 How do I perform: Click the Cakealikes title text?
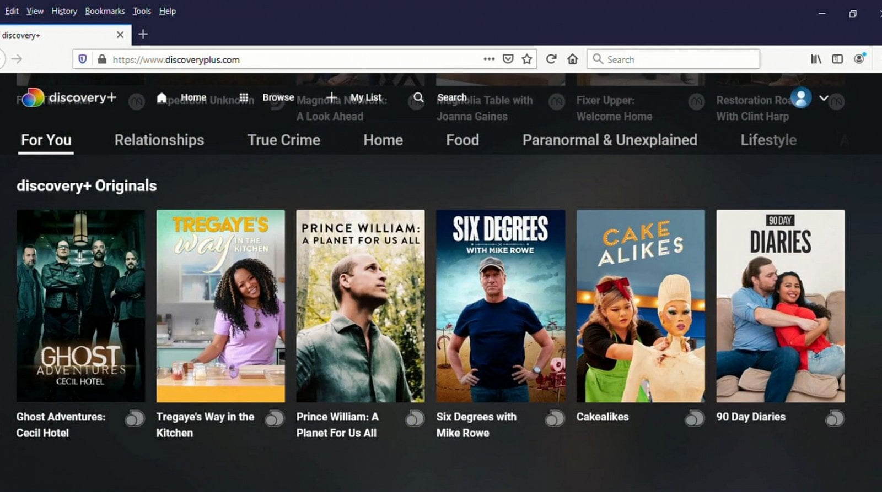coord(603,417)
